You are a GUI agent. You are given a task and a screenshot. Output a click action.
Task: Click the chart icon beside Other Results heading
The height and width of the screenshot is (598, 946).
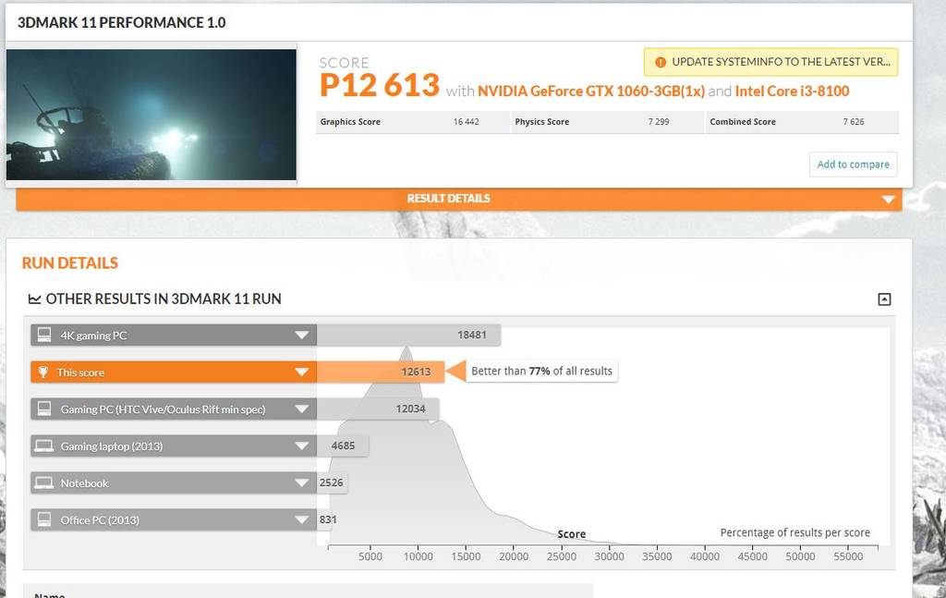34,299
